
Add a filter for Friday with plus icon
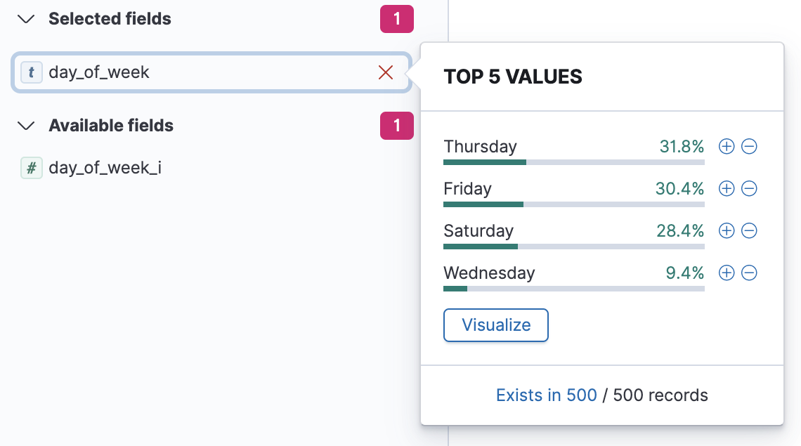tap(727, 188)
